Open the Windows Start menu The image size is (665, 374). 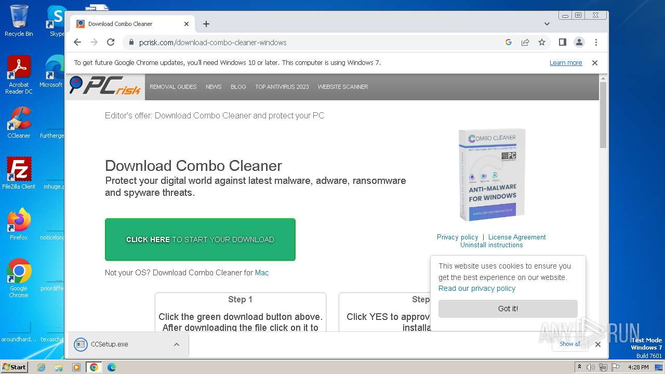point(14,367)
